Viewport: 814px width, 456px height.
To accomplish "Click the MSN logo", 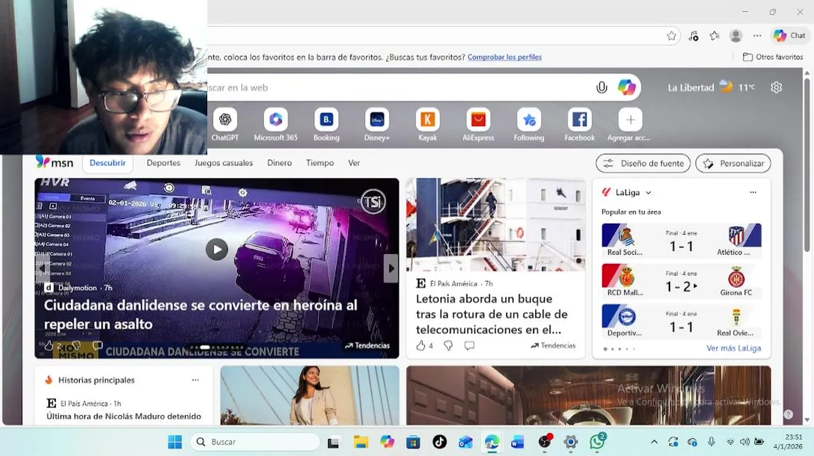I will [x=55, y=163].
